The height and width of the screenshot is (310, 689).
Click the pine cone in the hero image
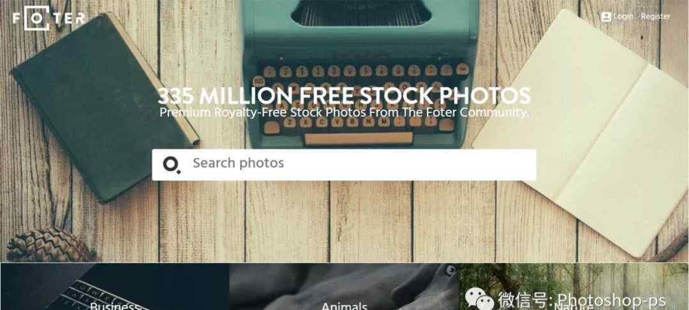pyautogui.click(x=47, y=245)
